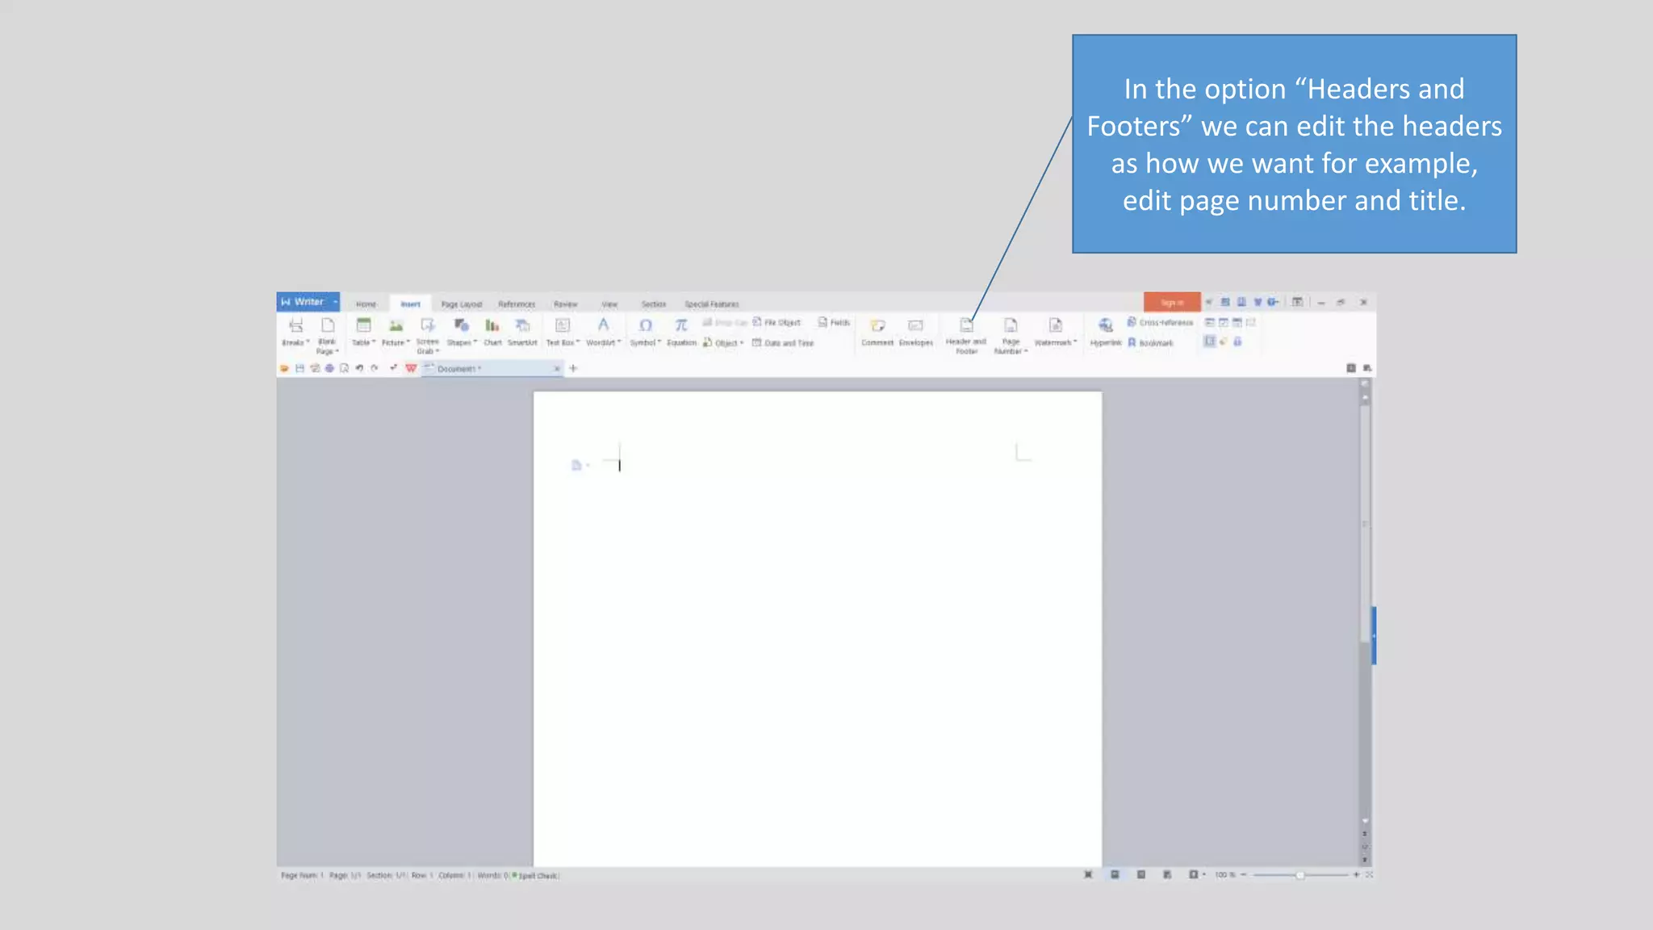Click the Words count in status bar
This screenshot has width=1653, height=930.
point(492,875)
